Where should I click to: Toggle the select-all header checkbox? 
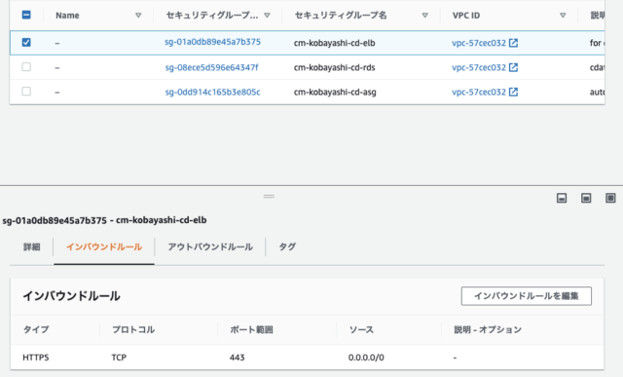(x=26, y=16)
